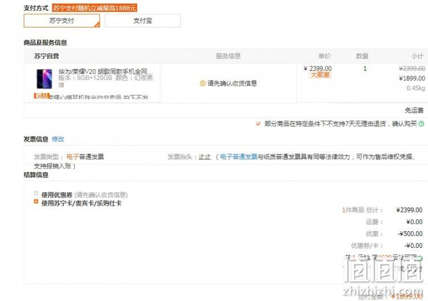The width and height of the screenshot is (428, 301).
Task: Click the help icon beside 确认购买
Action: (x=422, y=124)
